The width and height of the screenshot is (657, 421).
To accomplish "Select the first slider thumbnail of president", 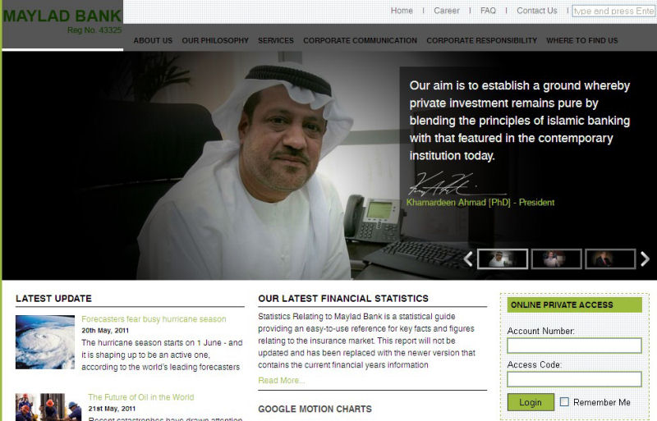I will (x=503, y=259).
